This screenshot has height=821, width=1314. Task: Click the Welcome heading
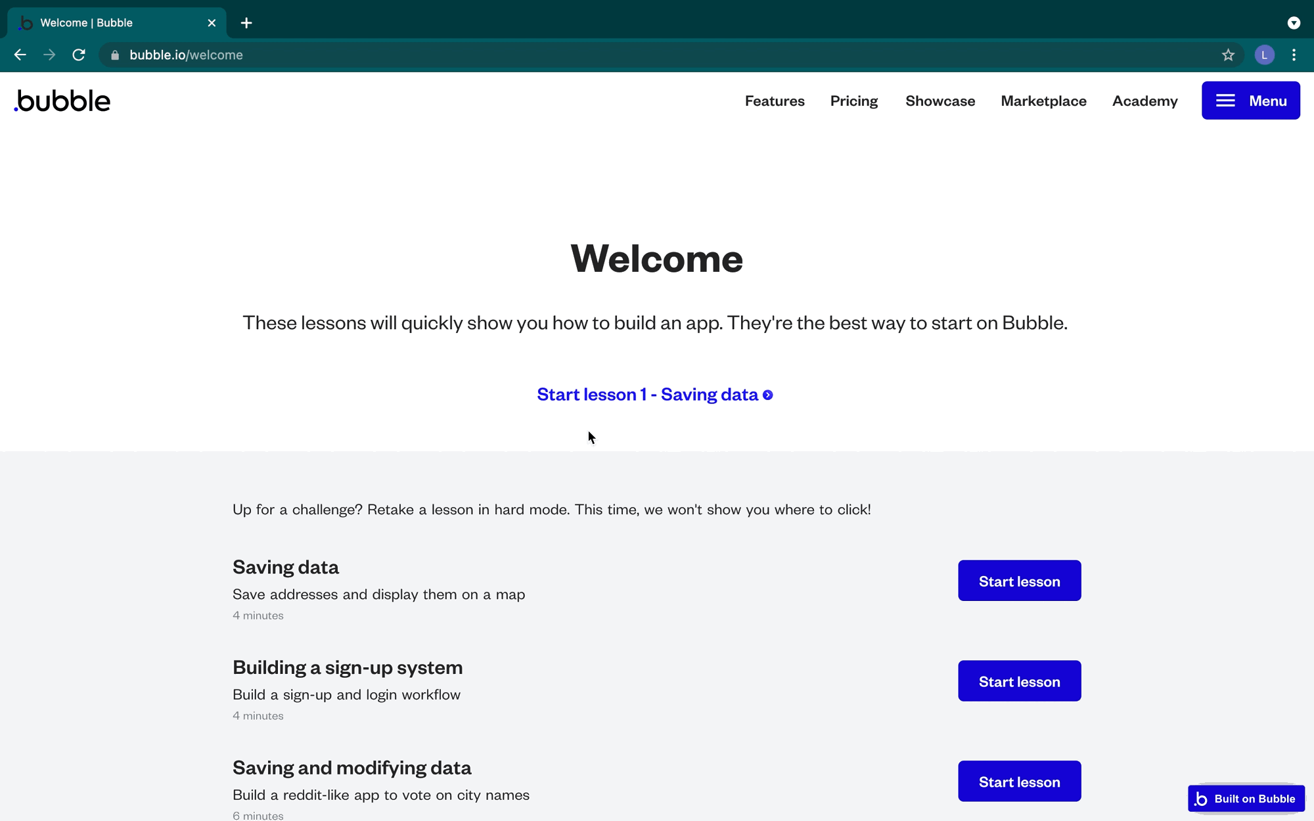(x=656, y=258)
